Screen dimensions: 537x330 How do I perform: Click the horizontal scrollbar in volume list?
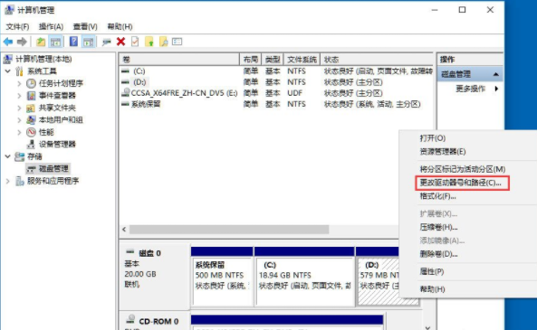pos(229,229)
